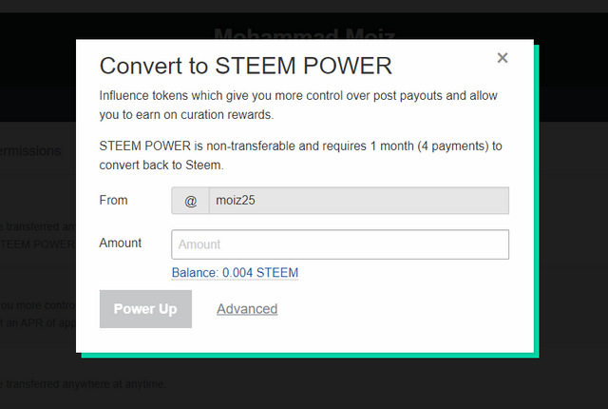The image size is (608, 409).
Task: Click the Amount label
Action: 121,243
